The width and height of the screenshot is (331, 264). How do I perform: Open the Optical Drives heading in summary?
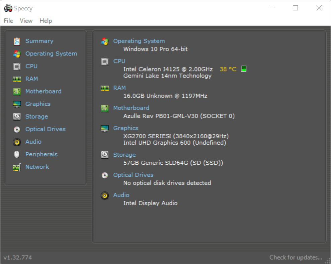pos(133,175)
